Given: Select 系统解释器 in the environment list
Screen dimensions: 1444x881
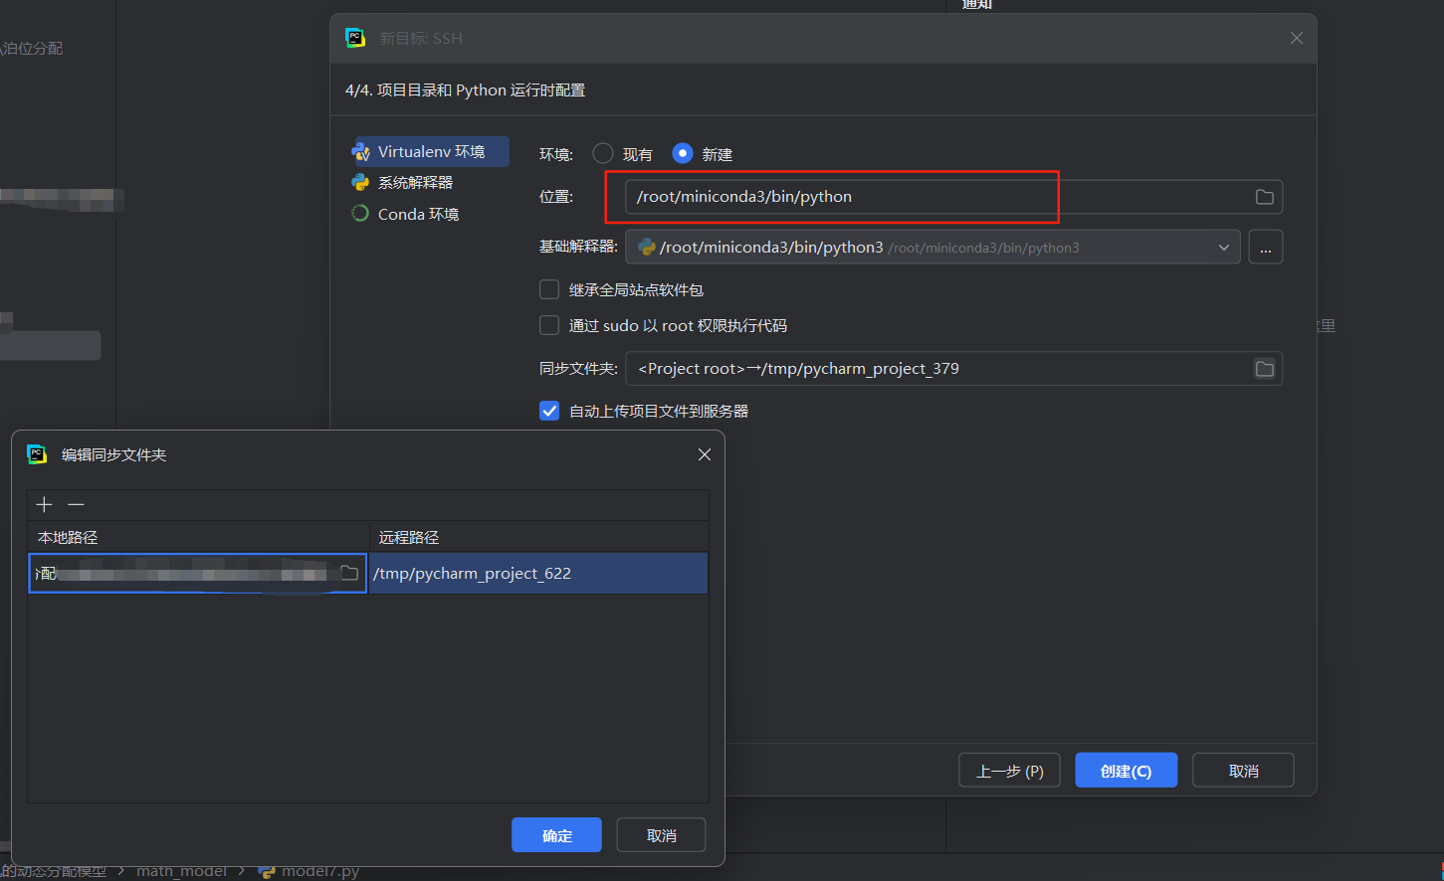Looking at the screenshot, I should (415, 183).
